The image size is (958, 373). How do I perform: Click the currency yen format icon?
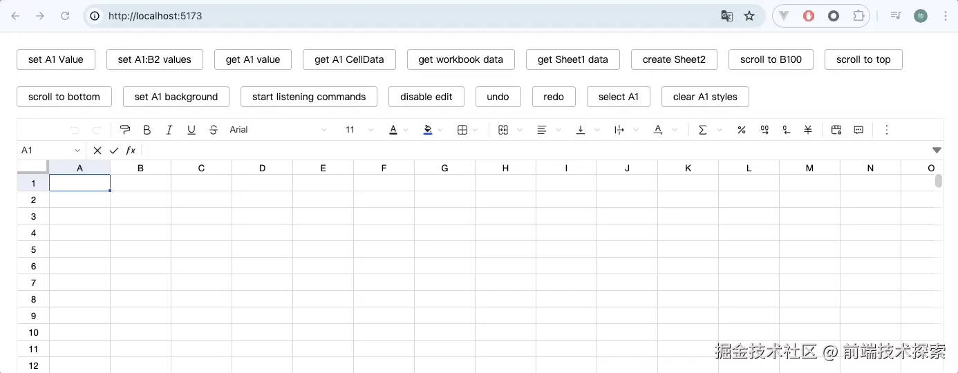[808, 130]
